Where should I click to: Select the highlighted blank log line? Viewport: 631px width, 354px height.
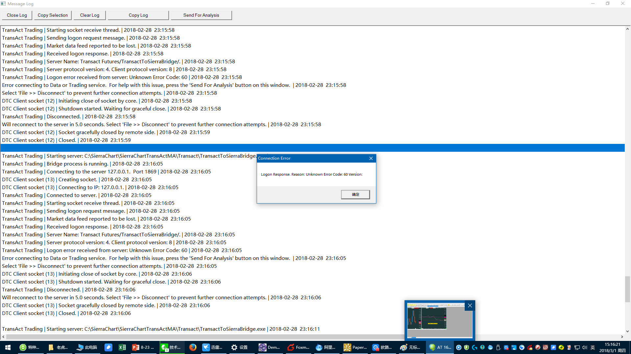click(x=312, y=148)
